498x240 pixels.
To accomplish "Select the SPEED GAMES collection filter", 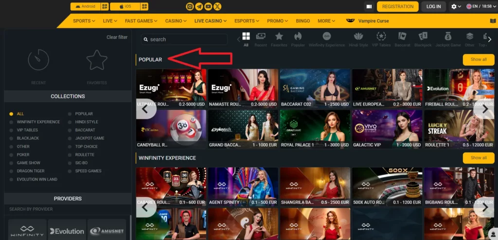I will coord(85,171).
